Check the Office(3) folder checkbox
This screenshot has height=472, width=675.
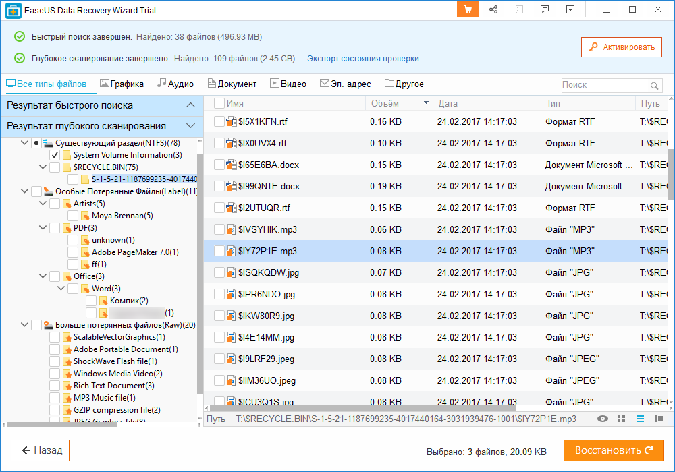coord(55,276)
